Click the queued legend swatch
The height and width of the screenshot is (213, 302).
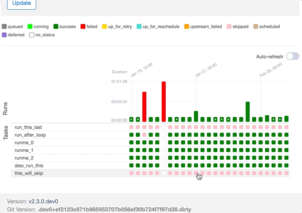pos(4,26)
